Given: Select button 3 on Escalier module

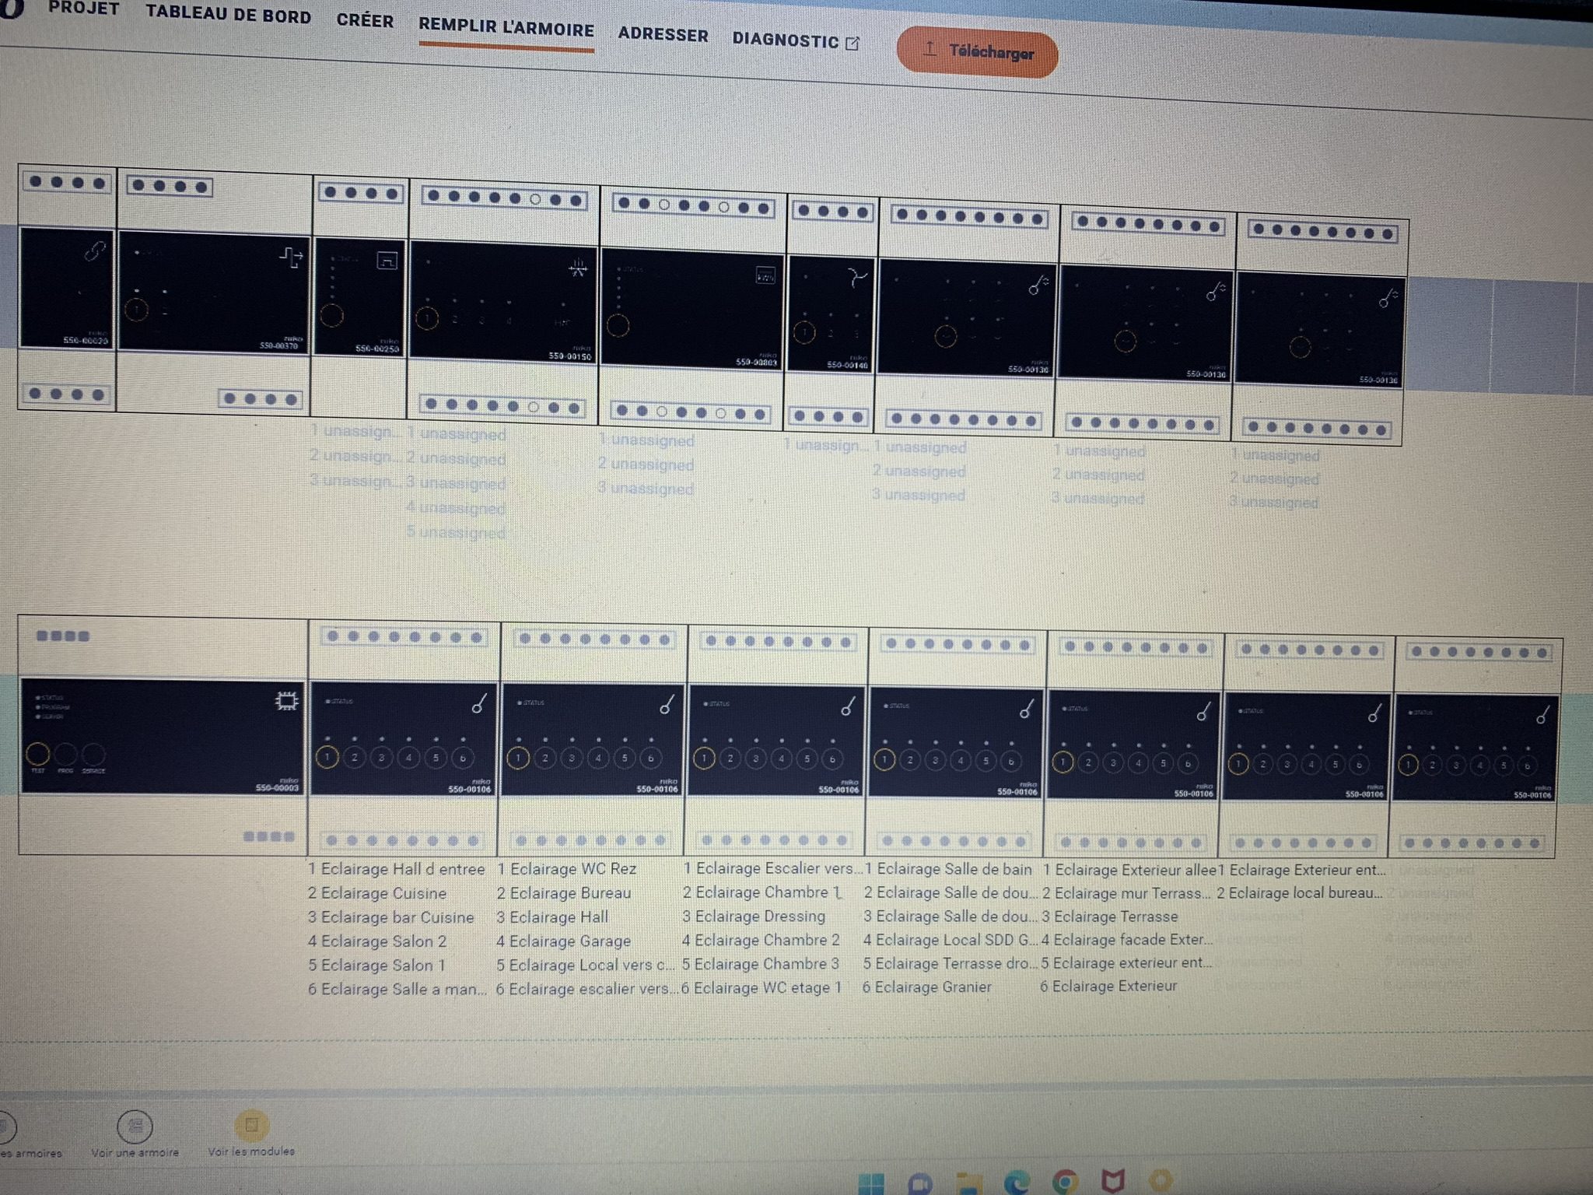Looking at the screenshot, I should (x=755, y=759).
